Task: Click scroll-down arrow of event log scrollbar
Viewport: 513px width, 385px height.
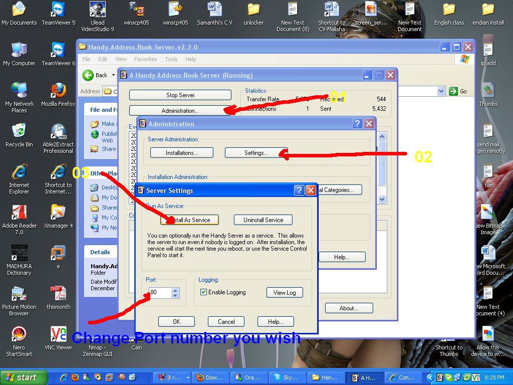Action: [x=382, y=199]
